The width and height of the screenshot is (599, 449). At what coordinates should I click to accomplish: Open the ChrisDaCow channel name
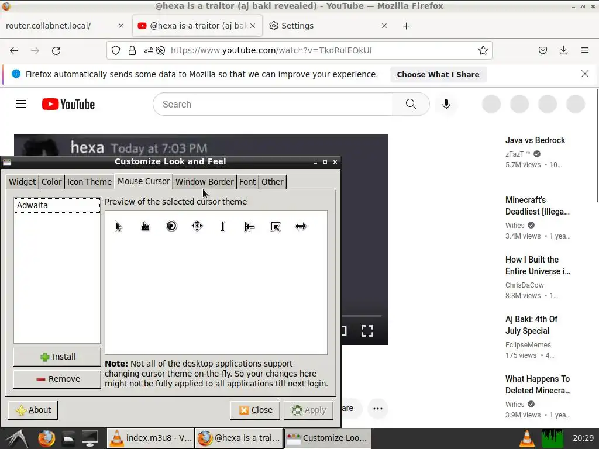coord(525,285)
